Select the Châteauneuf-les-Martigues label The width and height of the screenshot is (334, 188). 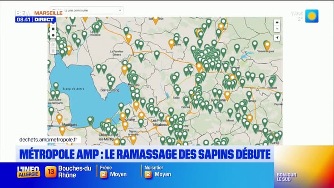[108, 137]
